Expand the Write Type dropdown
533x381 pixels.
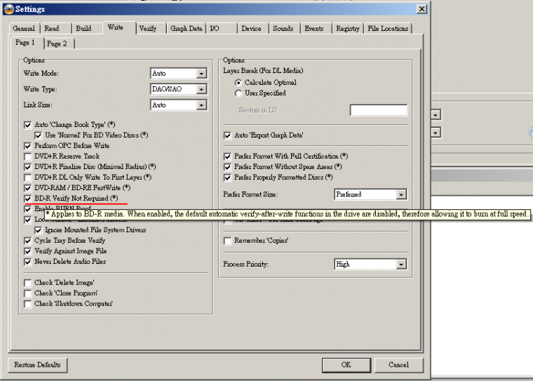click(201, 89)
